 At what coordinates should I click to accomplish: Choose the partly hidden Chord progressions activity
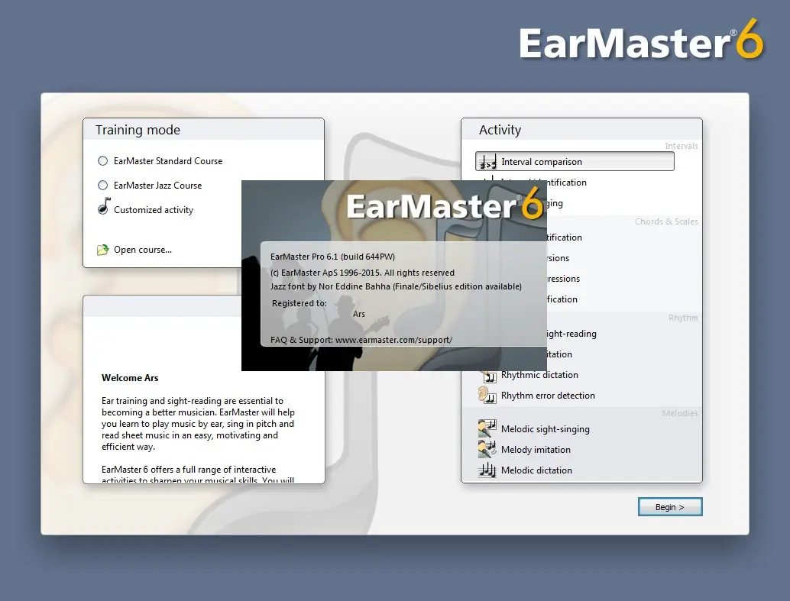(x=563, y=279)
